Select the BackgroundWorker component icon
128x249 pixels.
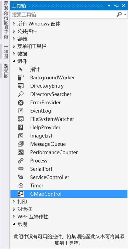pos(21,78)
